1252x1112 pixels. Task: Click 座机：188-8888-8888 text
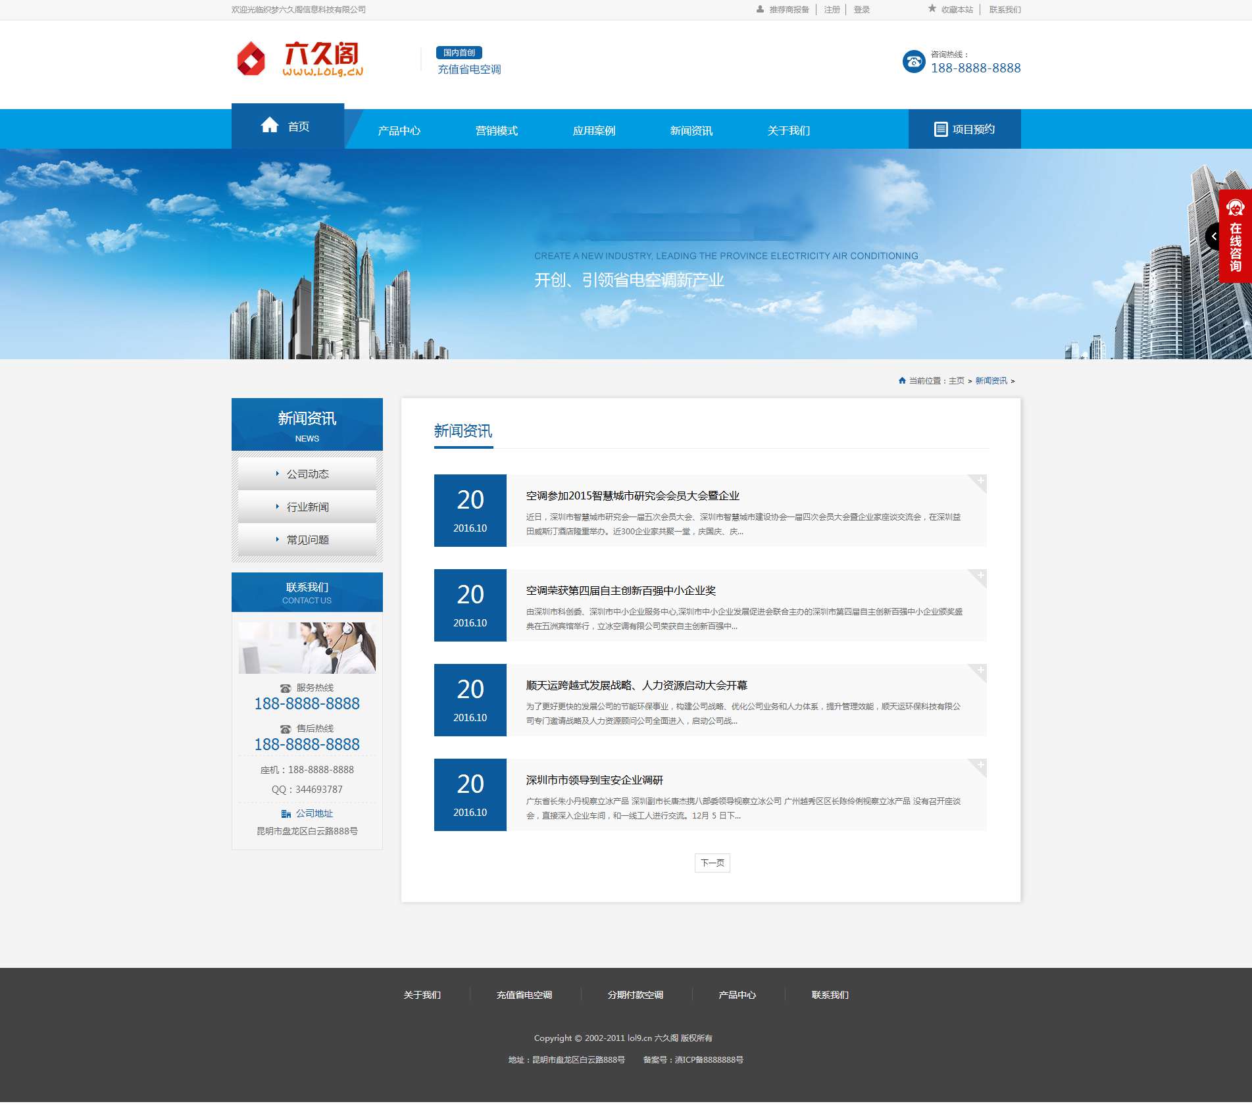[307, 769]
